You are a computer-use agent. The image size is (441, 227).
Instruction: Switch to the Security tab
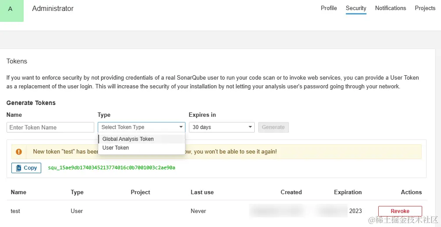click(x=356, y=8)
